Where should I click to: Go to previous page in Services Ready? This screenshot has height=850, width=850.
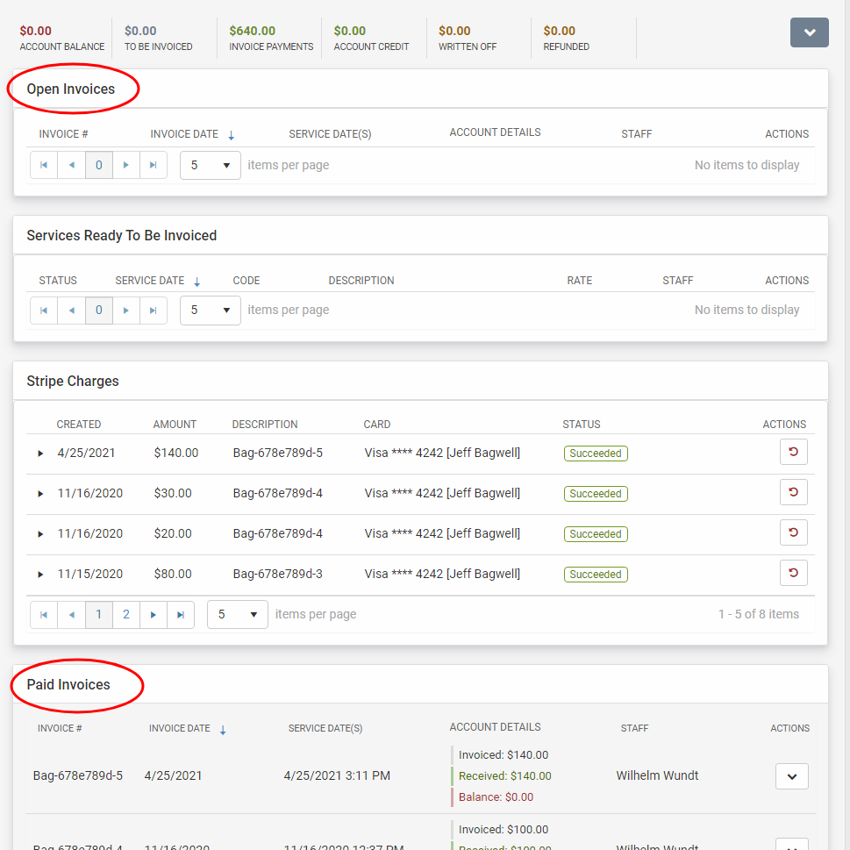tap(72, 310)
